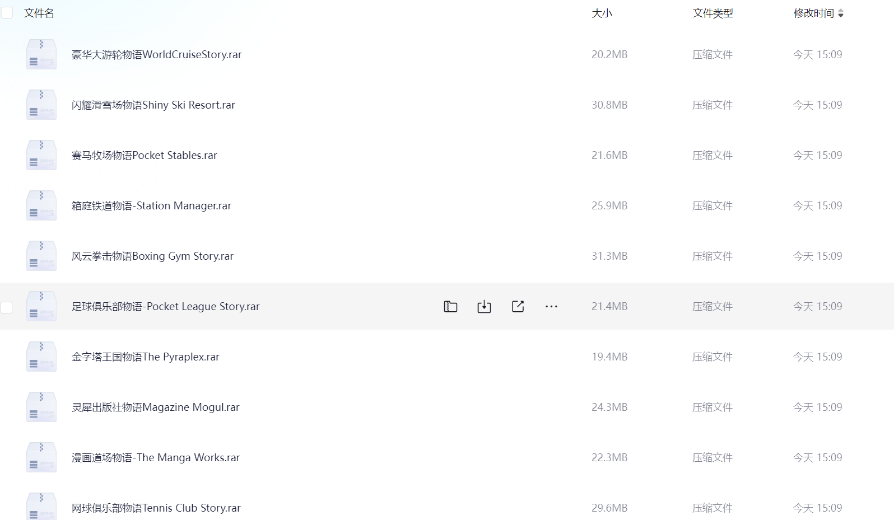894x520 pixels.
Task: Open more options for Pocket League Story.rar
Action: coord(551,306)
